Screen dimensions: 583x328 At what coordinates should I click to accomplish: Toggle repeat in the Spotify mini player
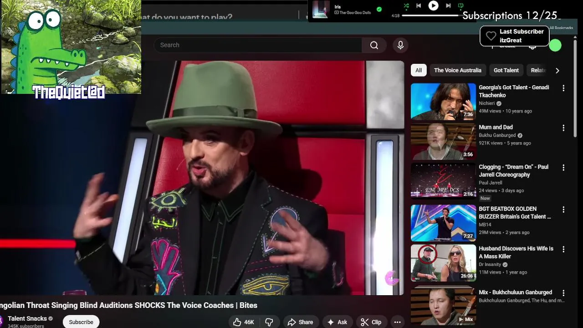point(460,6)
